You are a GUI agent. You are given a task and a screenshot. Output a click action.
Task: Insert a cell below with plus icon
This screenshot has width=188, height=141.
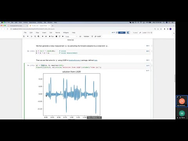tap(28, 36)
